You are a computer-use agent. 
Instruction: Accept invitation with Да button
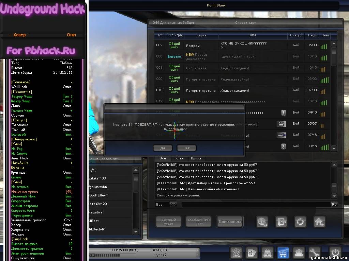point(163,148)
